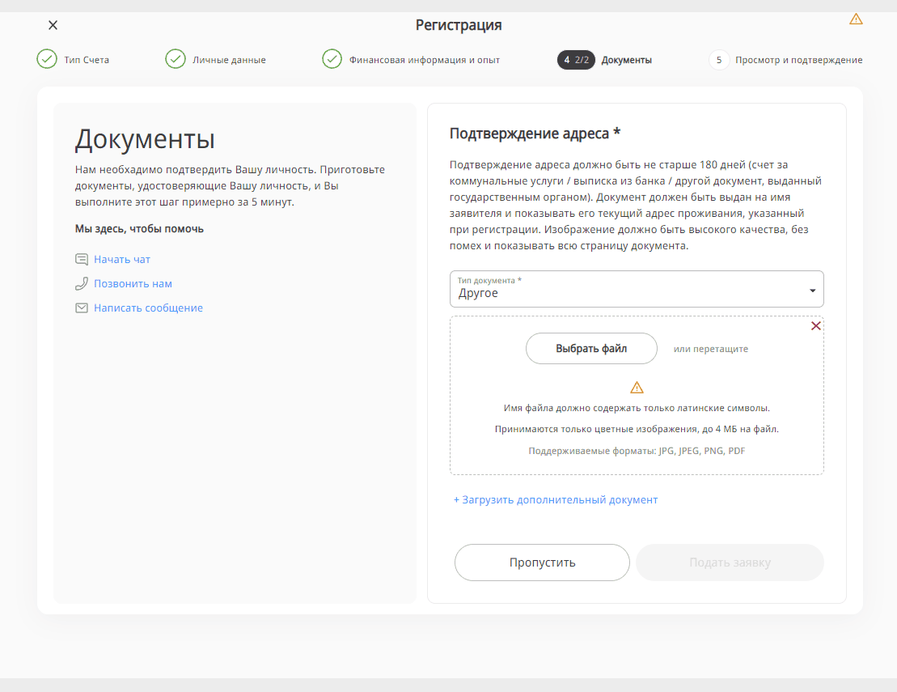Click the Имя файла должно содержать warning text
This screenshot has height=692, width=897.
(637, 408)
